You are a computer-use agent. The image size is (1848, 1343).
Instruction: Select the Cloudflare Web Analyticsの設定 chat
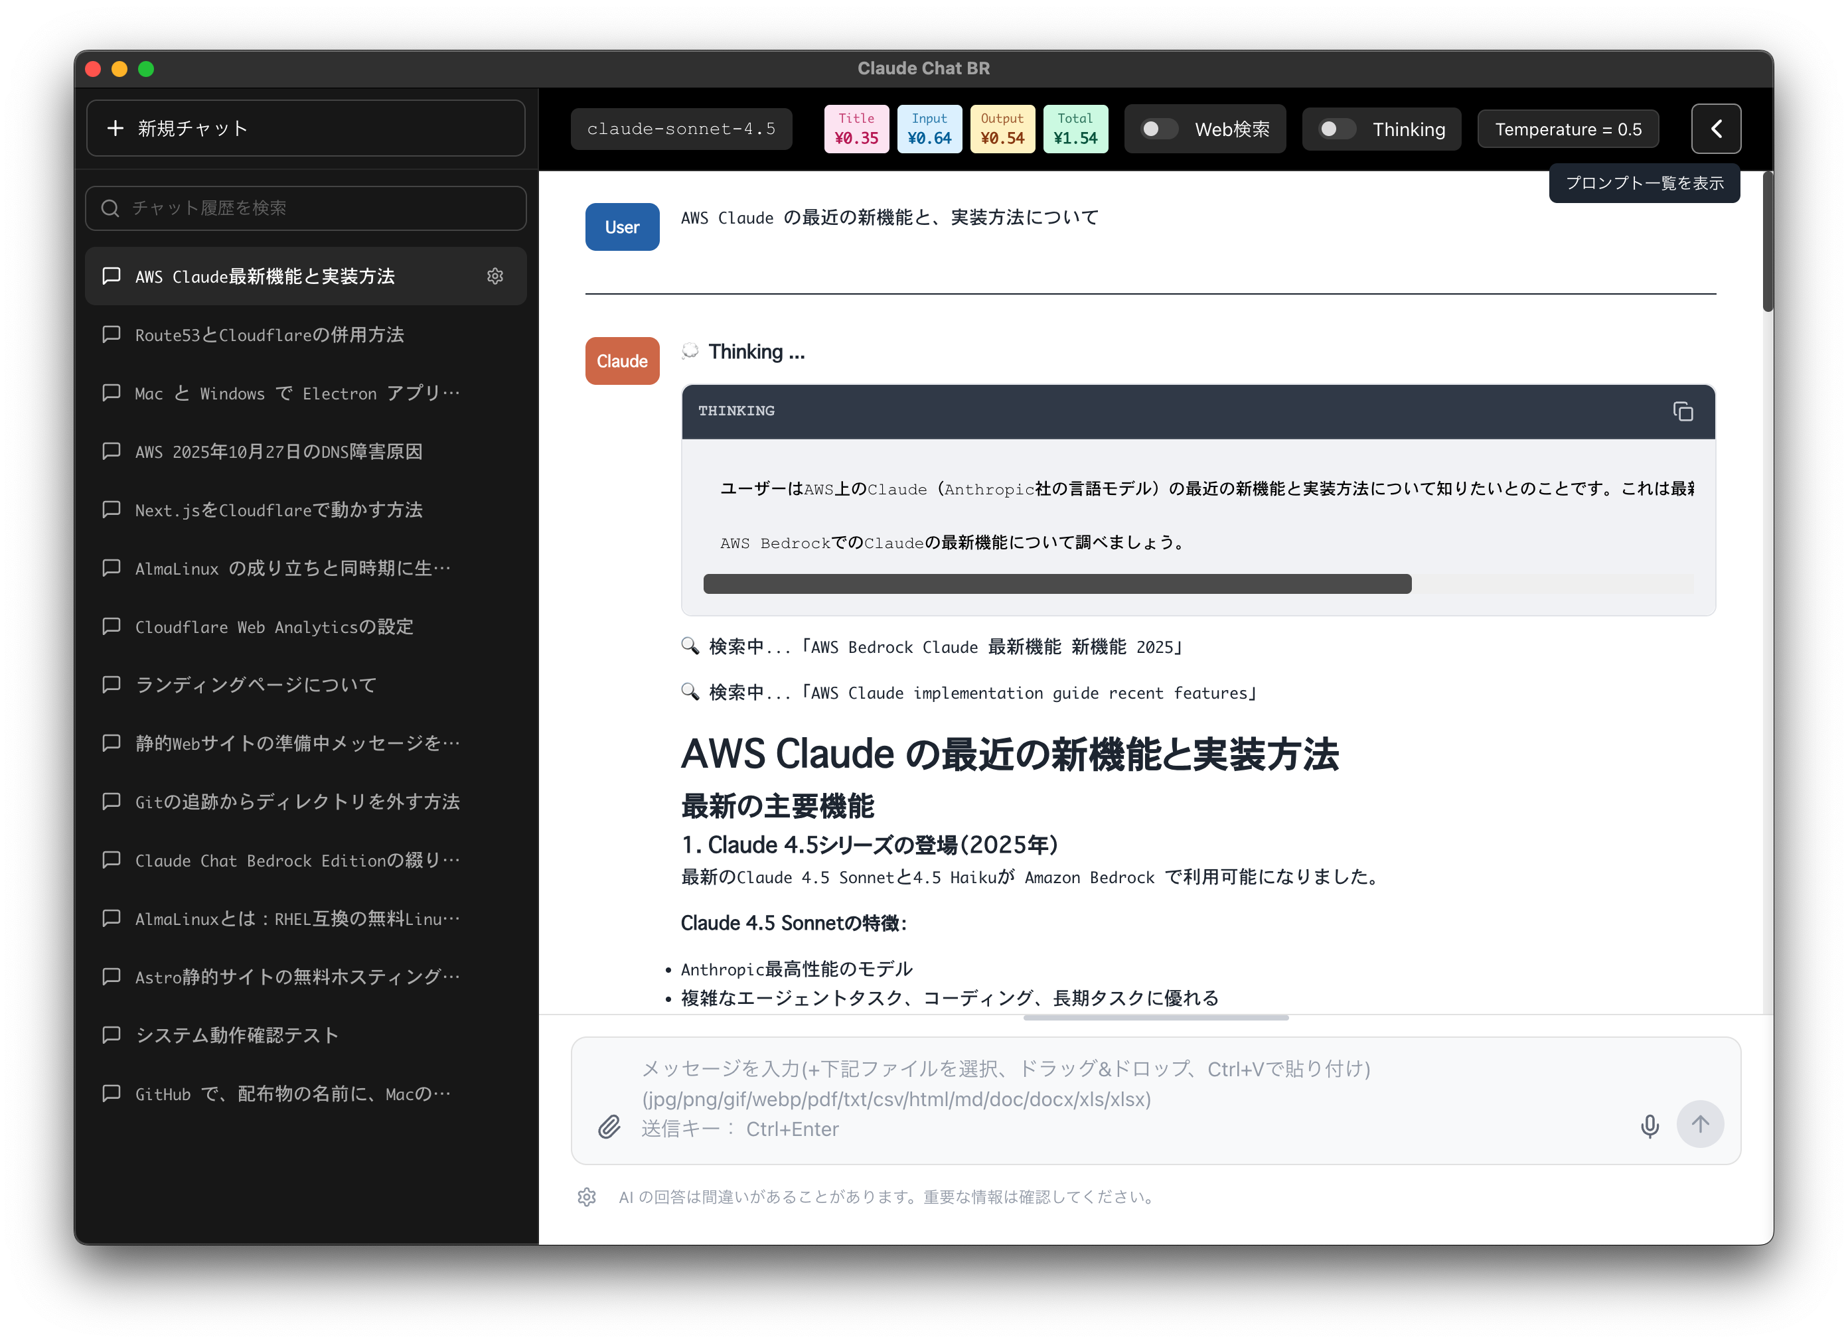(273, 626)
